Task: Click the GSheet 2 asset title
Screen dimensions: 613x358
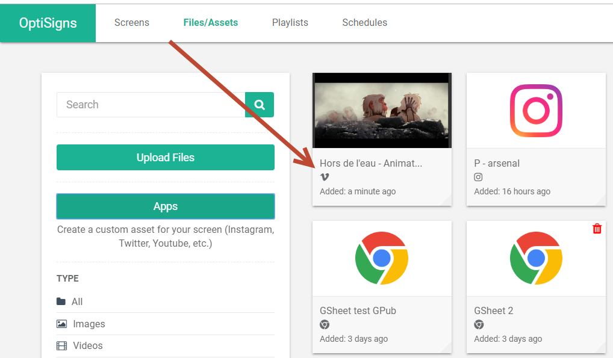Action: [x=493, y=310]
